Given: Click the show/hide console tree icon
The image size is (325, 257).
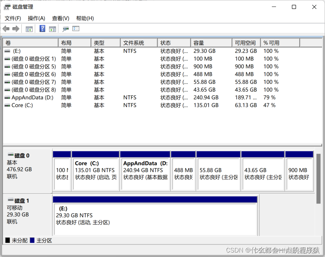Looking at the screenshot, I should click(29, 29).
